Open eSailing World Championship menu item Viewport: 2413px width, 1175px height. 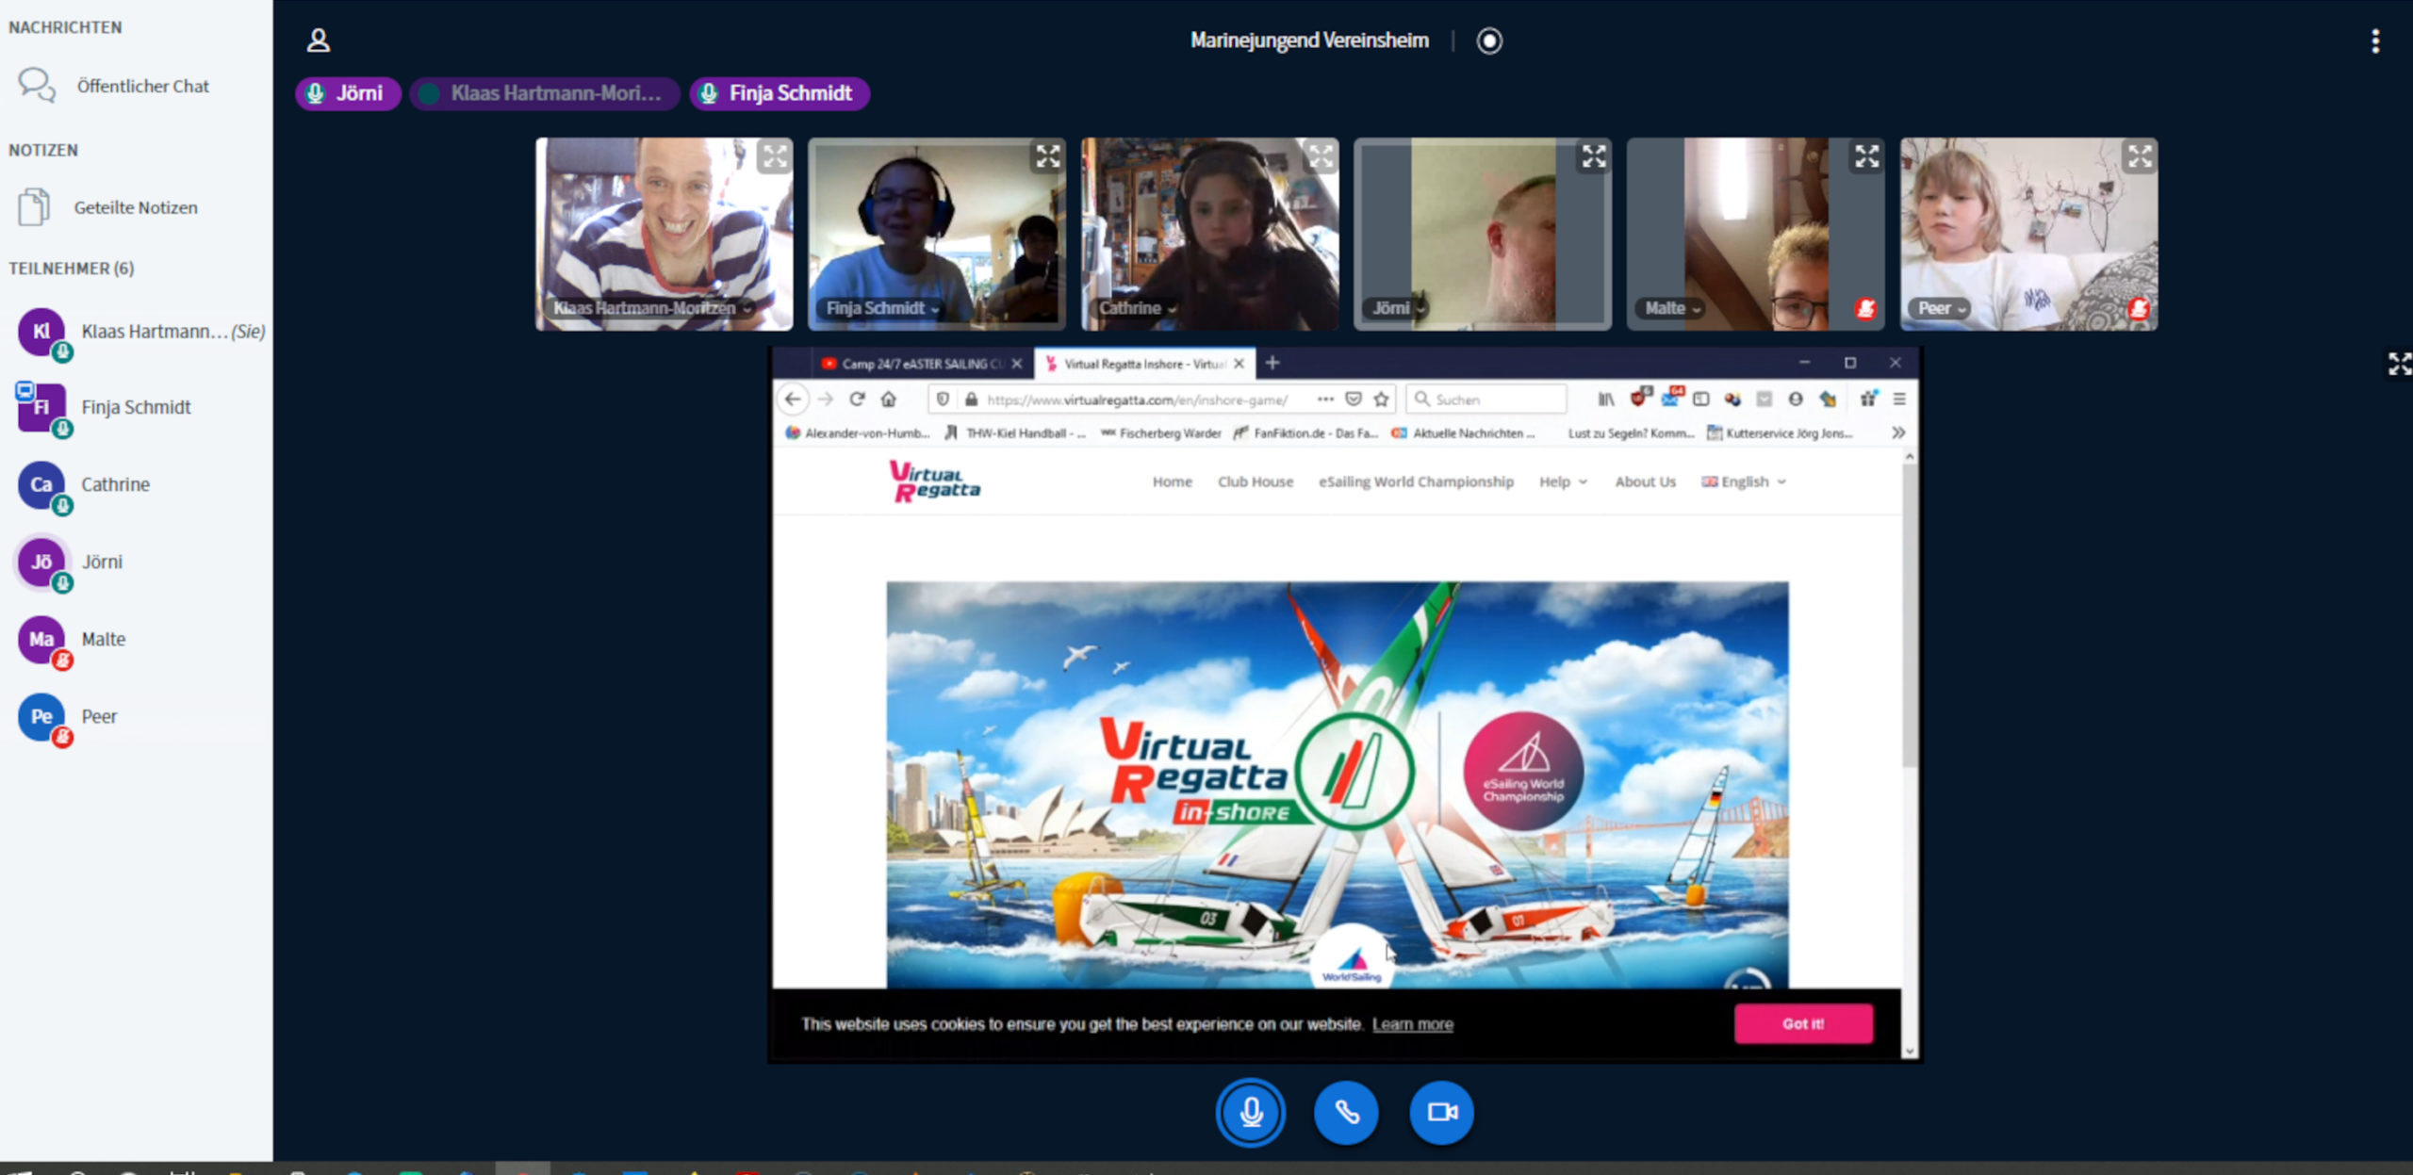pos(1416,481)
